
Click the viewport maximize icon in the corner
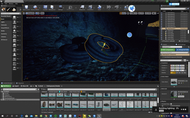(158, 13)
